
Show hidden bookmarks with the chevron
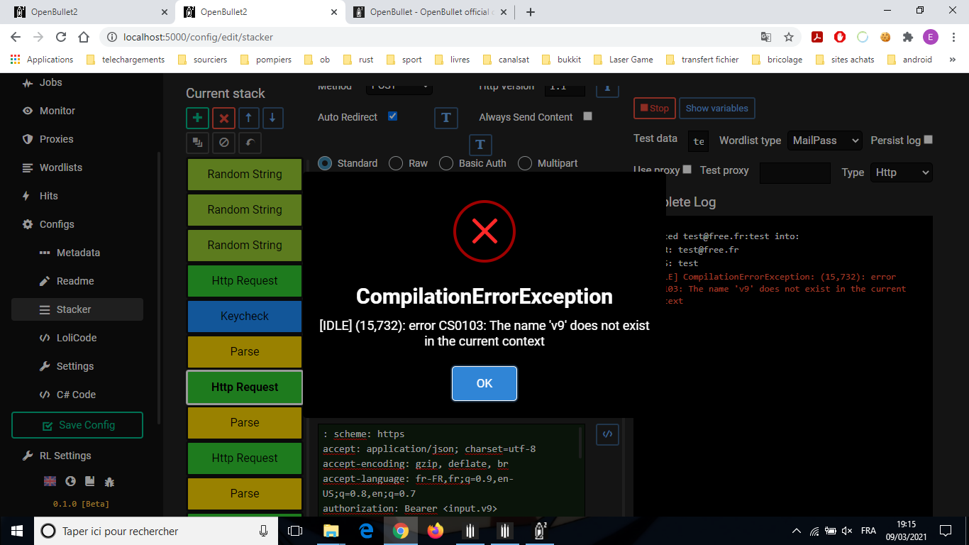coord(952,60)
